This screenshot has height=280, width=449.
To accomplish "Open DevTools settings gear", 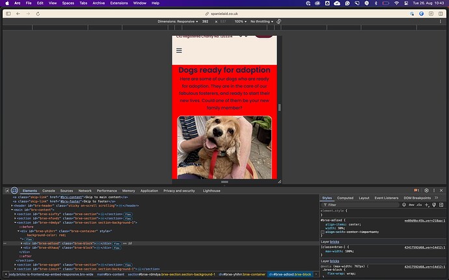I will point(426,190).
